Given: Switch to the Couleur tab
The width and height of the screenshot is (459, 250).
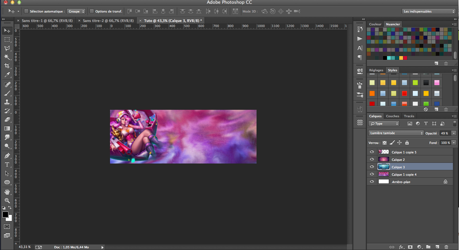Looking at the screenshot, I should click(375, 24).
